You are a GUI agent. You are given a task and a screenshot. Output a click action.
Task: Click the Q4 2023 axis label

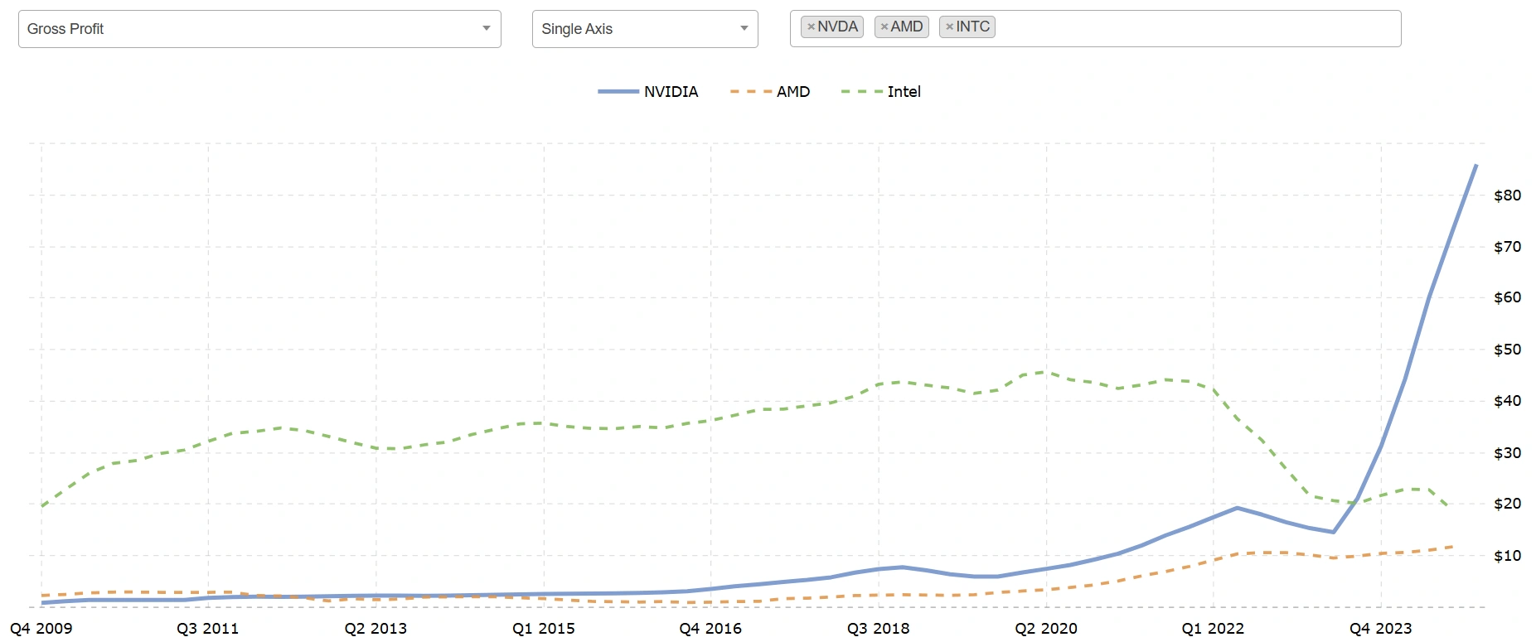[1381, 629]
